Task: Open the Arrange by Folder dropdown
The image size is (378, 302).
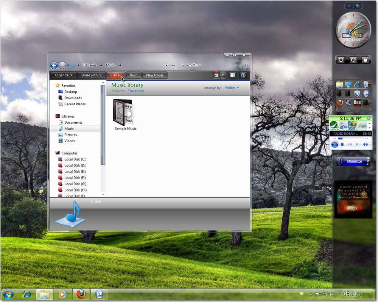Action: coord(232,88)
